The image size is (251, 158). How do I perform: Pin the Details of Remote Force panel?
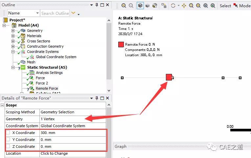click(x=97, y=98)
